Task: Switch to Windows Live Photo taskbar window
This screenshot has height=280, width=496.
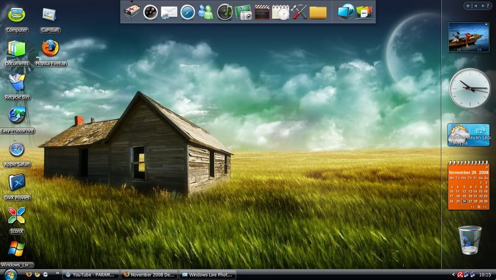Action: tap(207, 275)
